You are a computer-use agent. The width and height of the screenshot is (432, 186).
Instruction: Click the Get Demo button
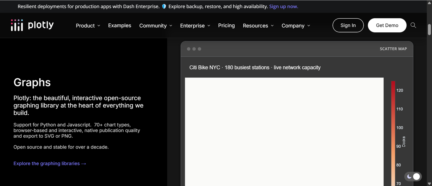tap(387, 25)
